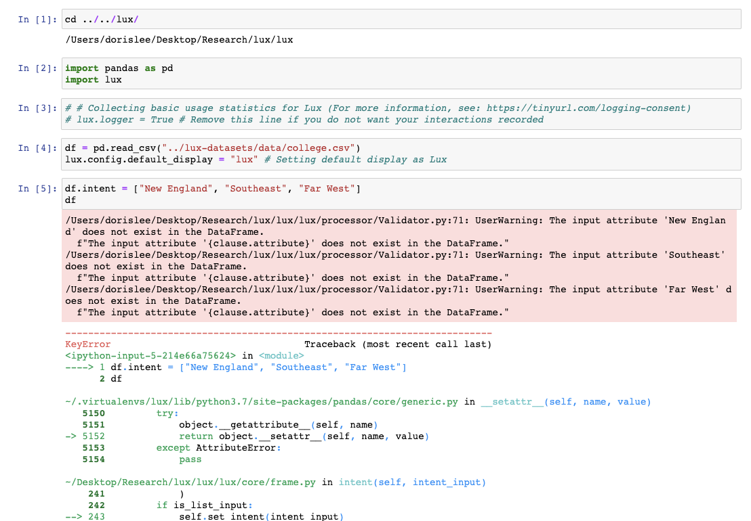
Task: Click the 'import lux' line
Action: click(94, 80)
